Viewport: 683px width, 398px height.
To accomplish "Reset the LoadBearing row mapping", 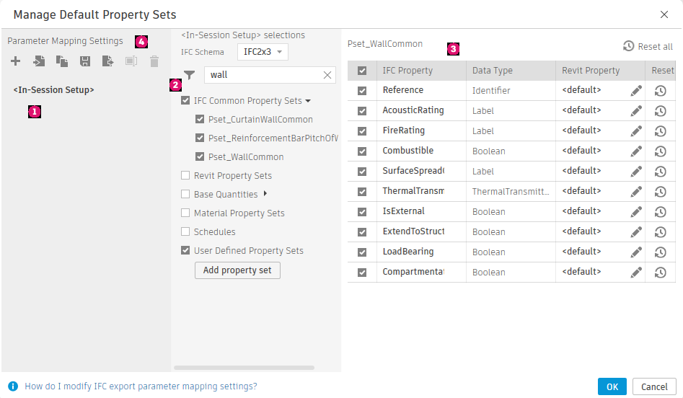I will pos(660,252).
